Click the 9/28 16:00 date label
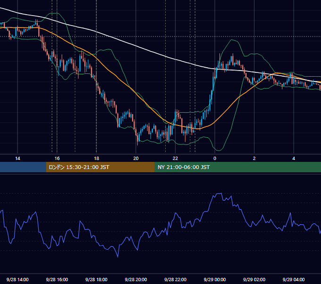The width and height of the screenshot is (321, 284). pyautogui.click(x=57, y=279)
